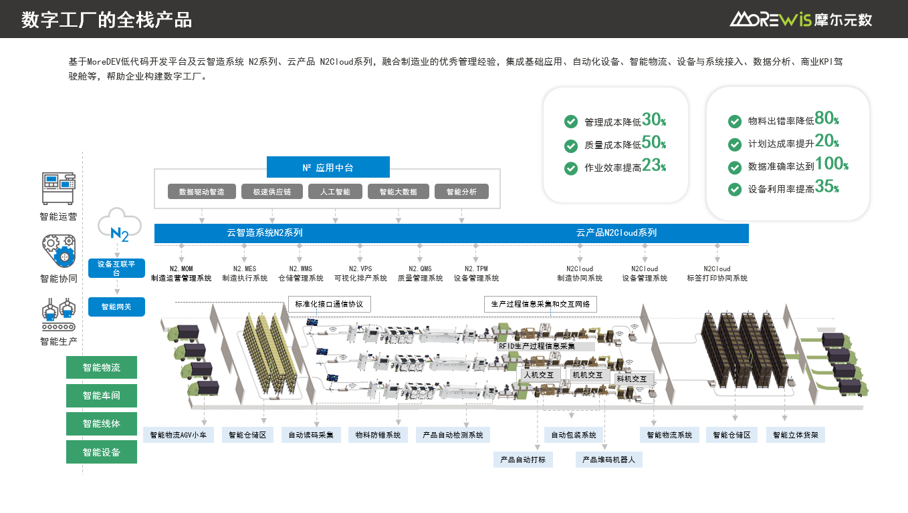Click the 智能生产 robot arm icon
Viewport: 908px width, 513px height.
58,315
